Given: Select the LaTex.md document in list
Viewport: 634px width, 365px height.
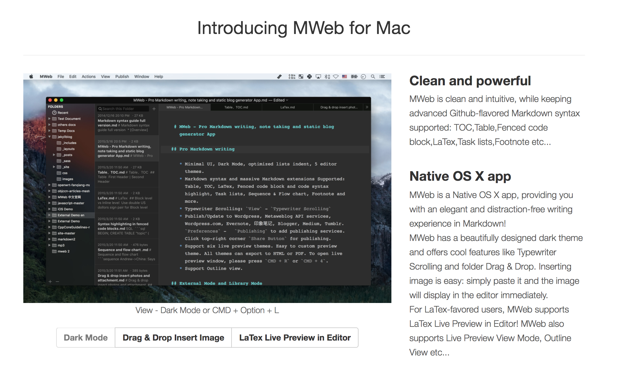Looking at the screenshot, I should (127, 200).
